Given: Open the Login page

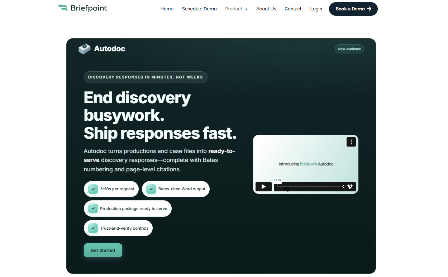Looking at the screenshot, I should point(316,9).
